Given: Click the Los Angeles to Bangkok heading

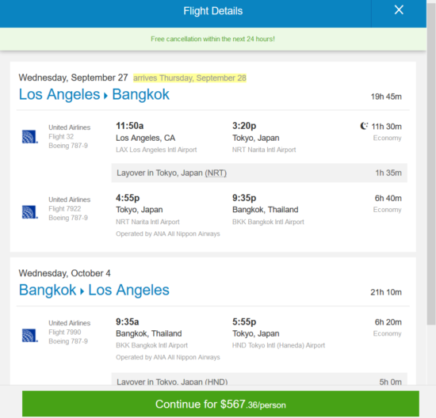Looking at the screenshot, I should coord(94,94).
